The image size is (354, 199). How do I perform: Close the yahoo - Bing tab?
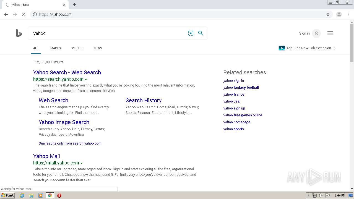(64, 5)
